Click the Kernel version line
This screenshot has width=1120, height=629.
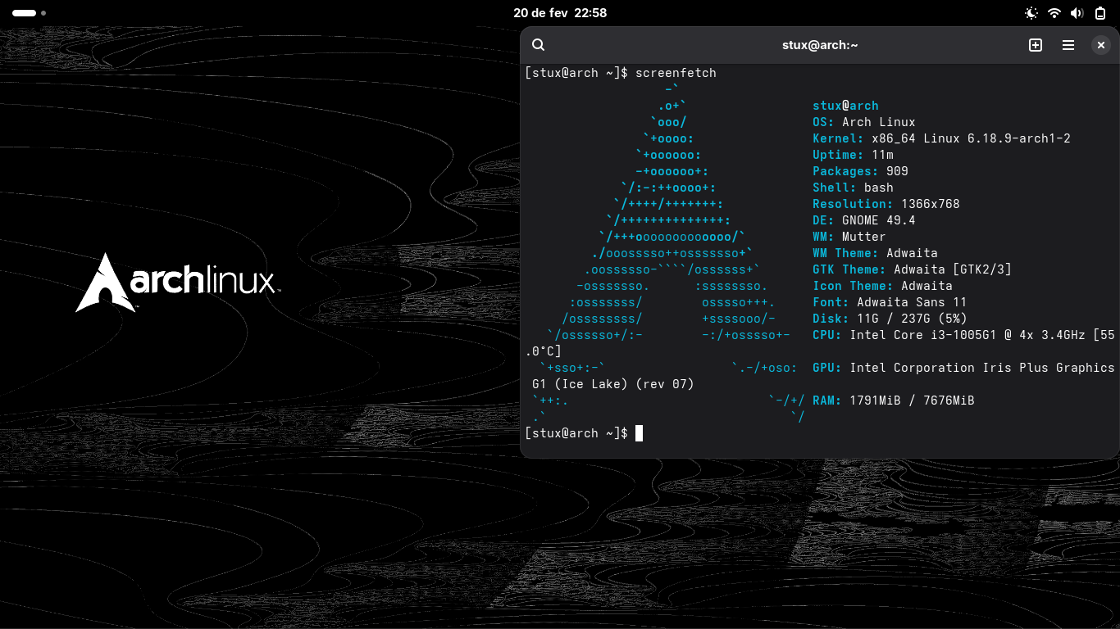(x=940, y=138)
